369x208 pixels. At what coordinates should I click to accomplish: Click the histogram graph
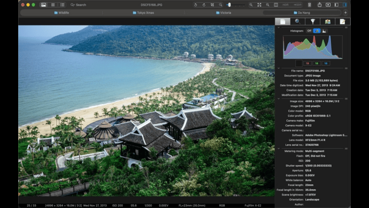coord(313,47)
